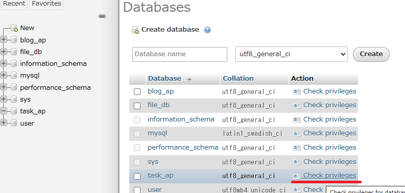
Task: Click Check privileges for the mysql row
Action: click(329, 133)
